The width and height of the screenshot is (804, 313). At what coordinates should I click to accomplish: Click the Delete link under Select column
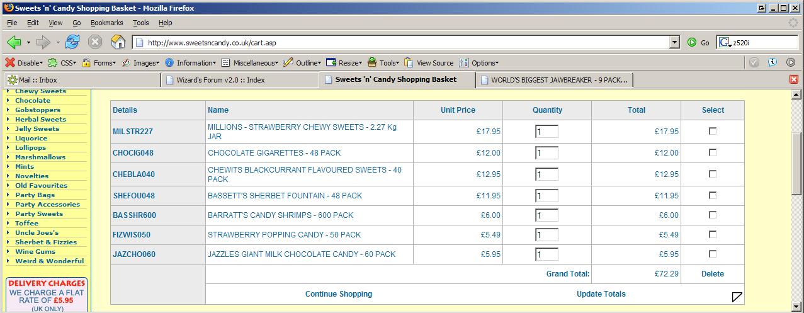point(713,274)
